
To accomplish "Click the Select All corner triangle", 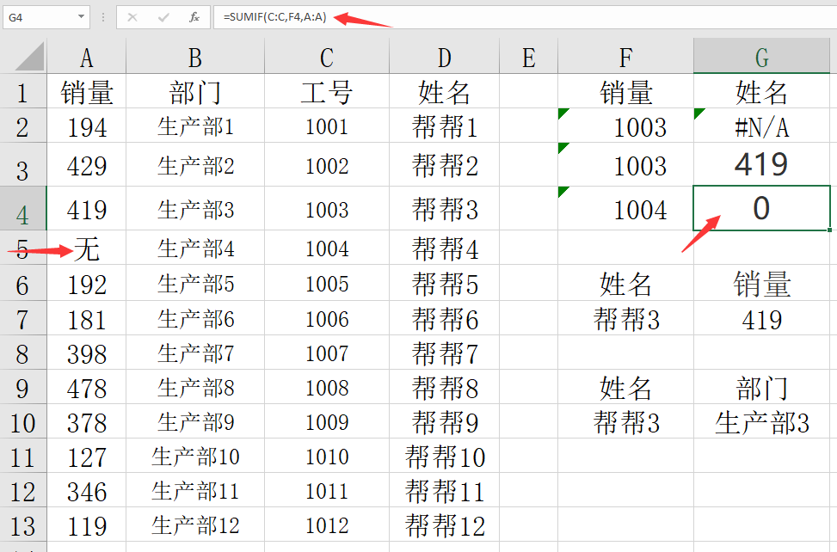I will 29,57.
